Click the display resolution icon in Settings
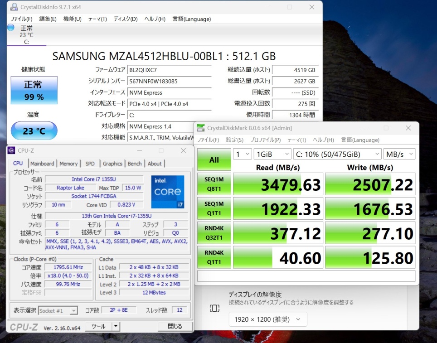The height and width of the screenshot is (343, 437). click(x=214, y=308)
